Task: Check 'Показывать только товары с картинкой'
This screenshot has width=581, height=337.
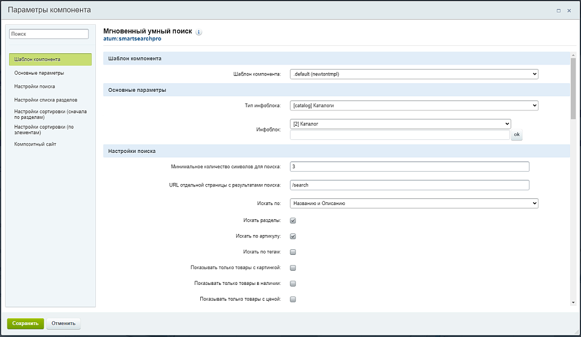Action: coord(293,268)
